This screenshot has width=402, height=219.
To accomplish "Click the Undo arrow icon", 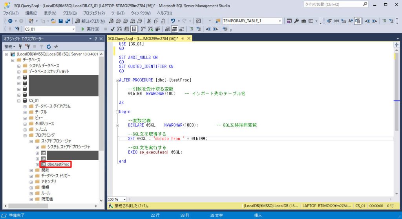I will [x=173, y=21].
